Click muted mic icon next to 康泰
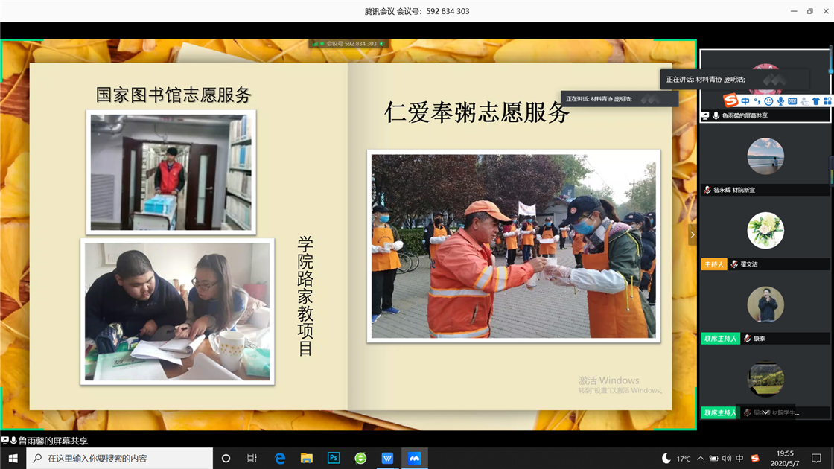Image resolution: width=834 pixels, height=469 pixels. [748, 338]
